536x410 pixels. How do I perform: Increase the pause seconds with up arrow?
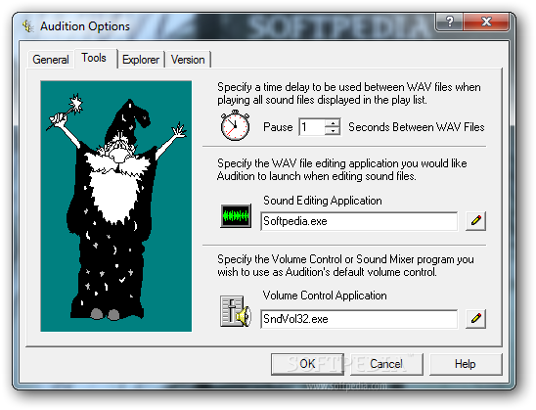333,122
